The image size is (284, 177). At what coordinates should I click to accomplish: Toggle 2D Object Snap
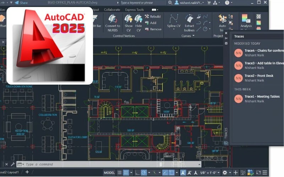pyautogui.click(x=171, y=172)
